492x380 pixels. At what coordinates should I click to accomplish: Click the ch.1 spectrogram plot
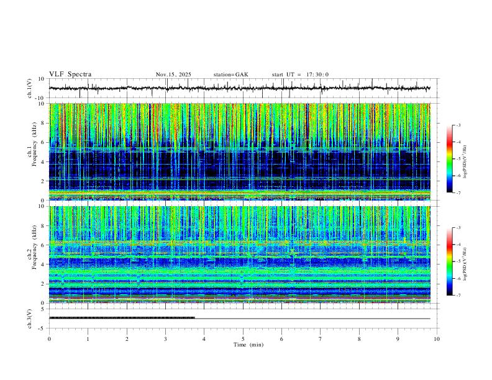(x=239, y=152)
